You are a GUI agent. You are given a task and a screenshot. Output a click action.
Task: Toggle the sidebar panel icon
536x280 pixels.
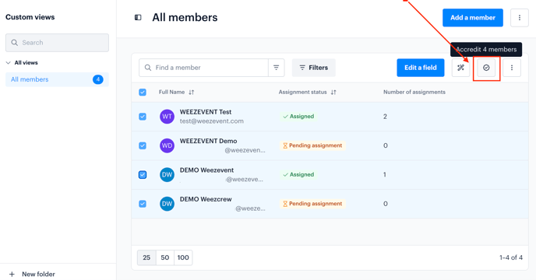pyautogui.click(x=138, y=17)
